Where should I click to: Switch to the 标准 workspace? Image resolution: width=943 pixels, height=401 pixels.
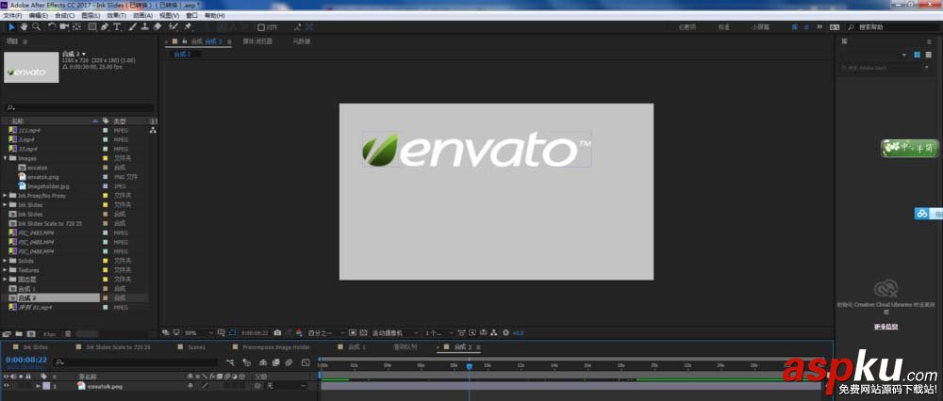coord(724,27)
